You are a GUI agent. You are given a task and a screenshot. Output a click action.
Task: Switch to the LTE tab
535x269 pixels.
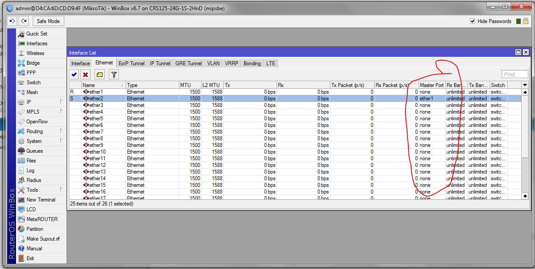tap(271, 63)
